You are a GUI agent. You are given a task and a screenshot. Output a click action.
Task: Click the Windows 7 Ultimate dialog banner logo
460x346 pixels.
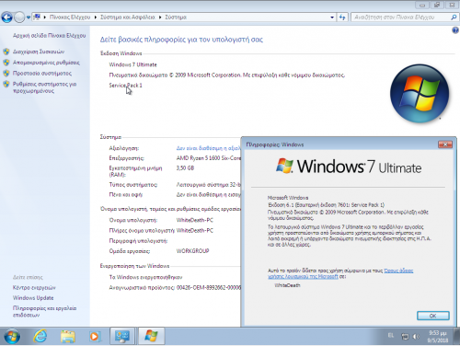coord(349,167)
